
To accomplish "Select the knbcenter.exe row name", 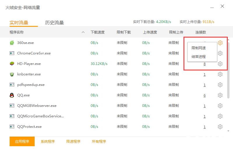I will point(29,74).
